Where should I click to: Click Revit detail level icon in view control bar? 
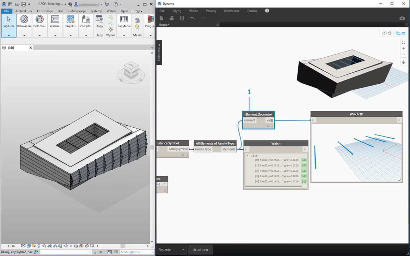pyautogui.click(x=23, y=246)
